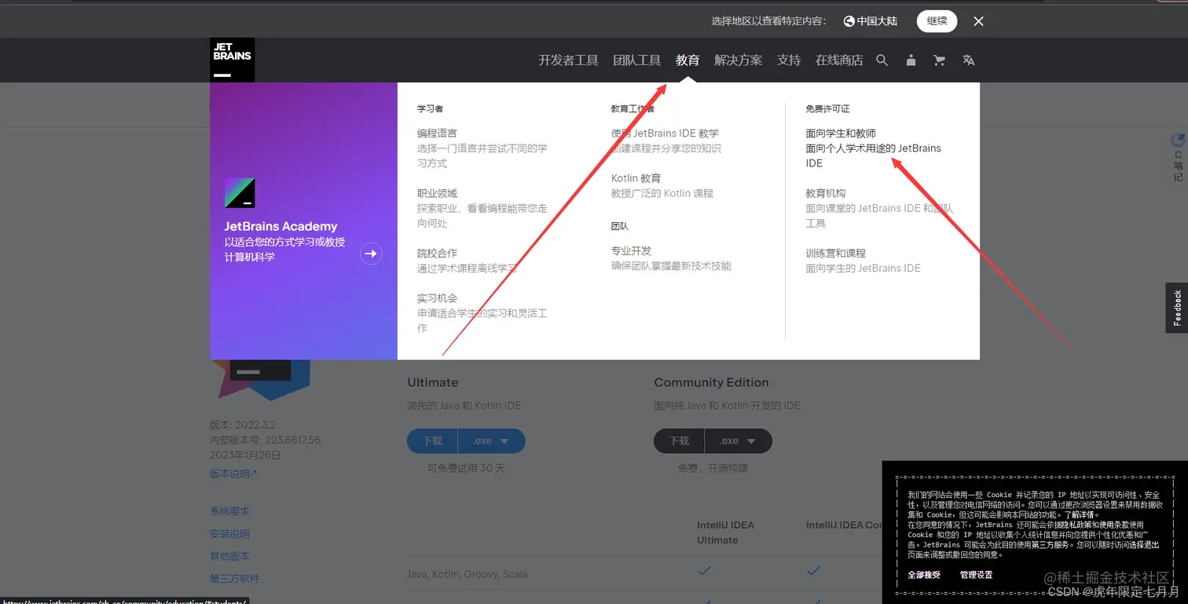
Task: Open the 支持 menu
Action: [789, 60]
